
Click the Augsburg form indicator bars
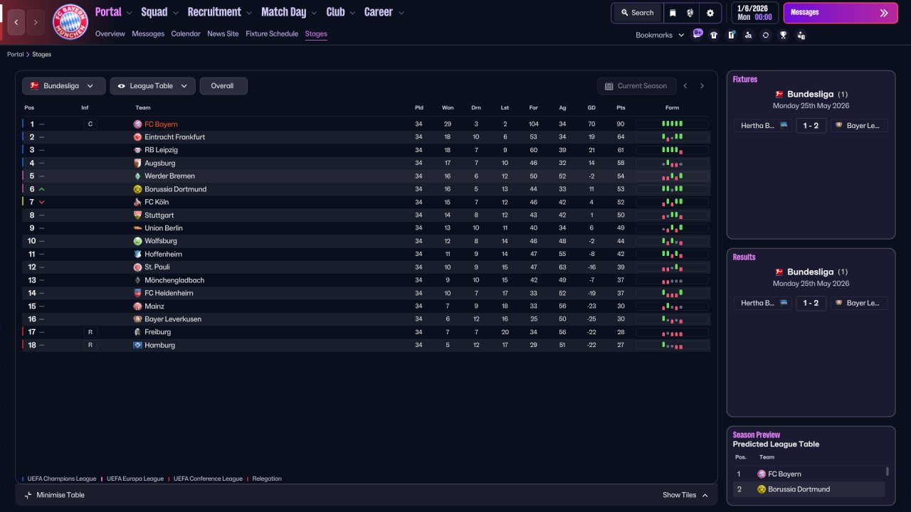coord(672,164)
